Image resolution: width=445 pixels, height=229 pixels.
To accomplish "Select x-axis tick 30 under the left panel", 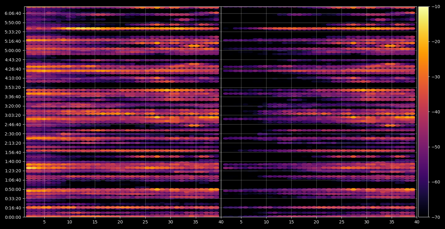I will 170,222.
